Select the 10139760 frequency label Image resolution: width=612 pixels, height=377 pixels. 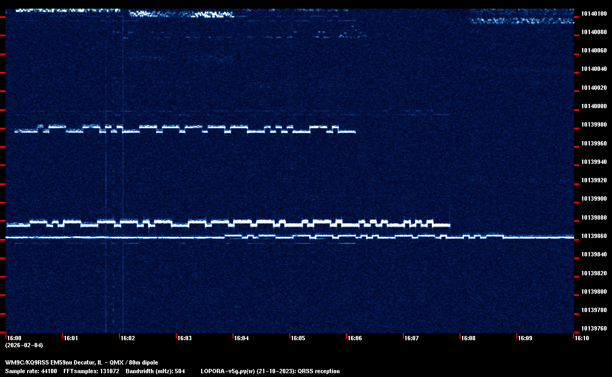click(x=593, y=329)
